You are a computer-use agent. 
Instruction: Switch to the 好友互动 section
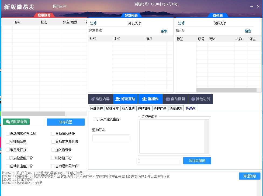click(125, 99)
